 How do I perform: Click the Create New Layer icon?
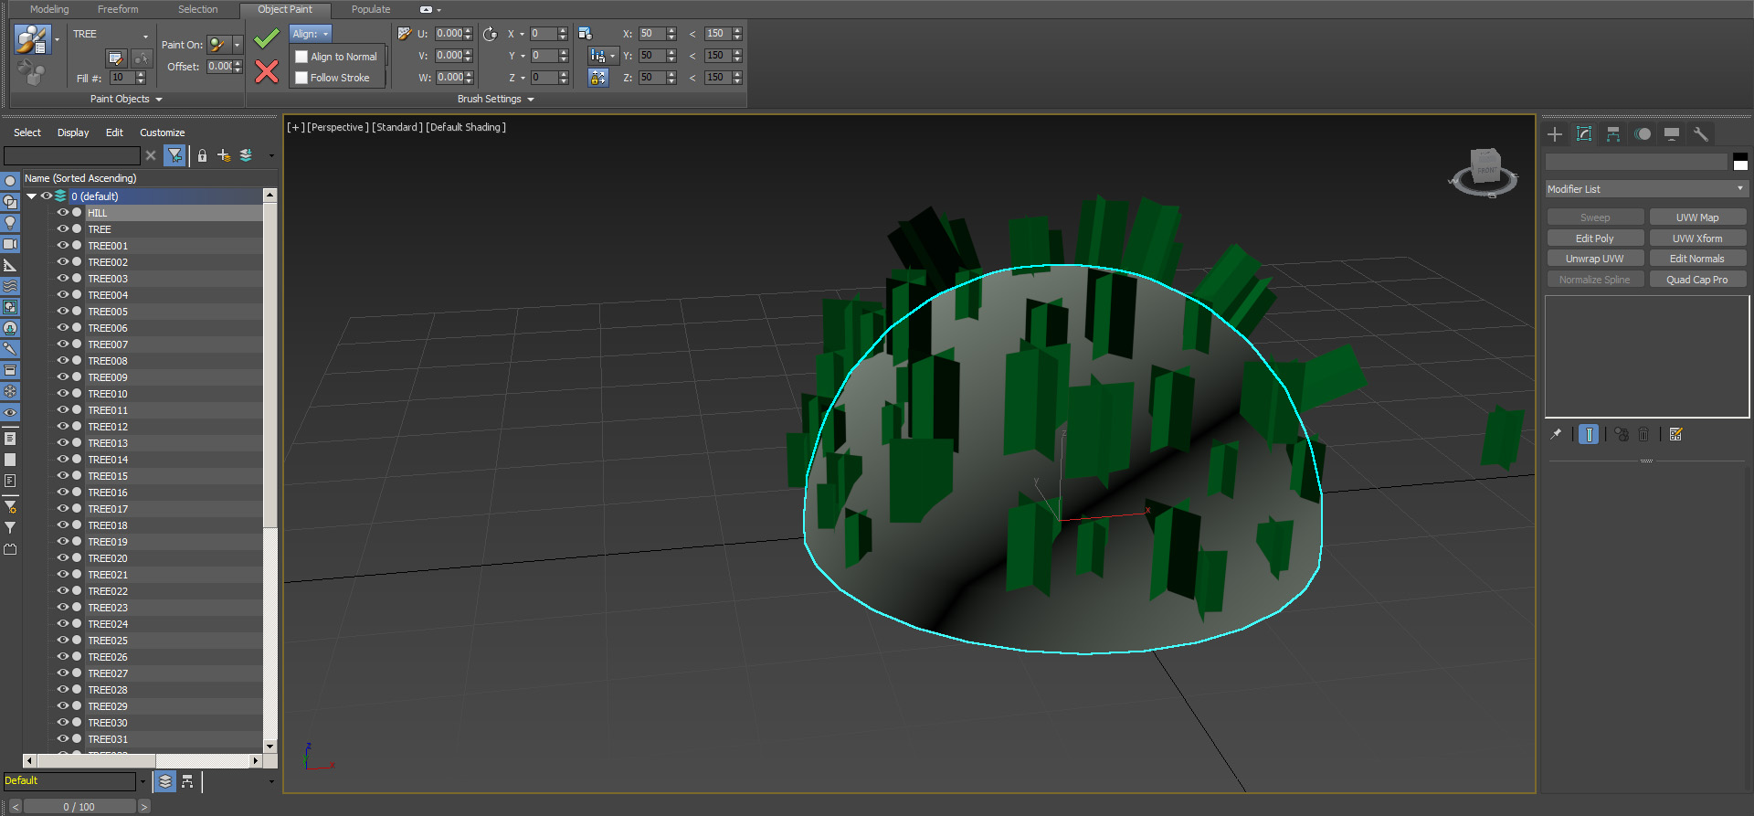224,156
